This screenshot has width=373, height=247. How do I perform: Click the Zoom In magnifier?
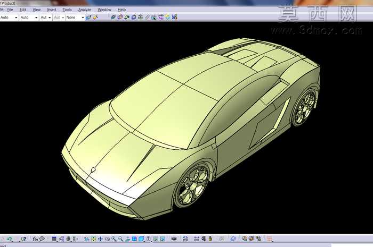[114, 239]
